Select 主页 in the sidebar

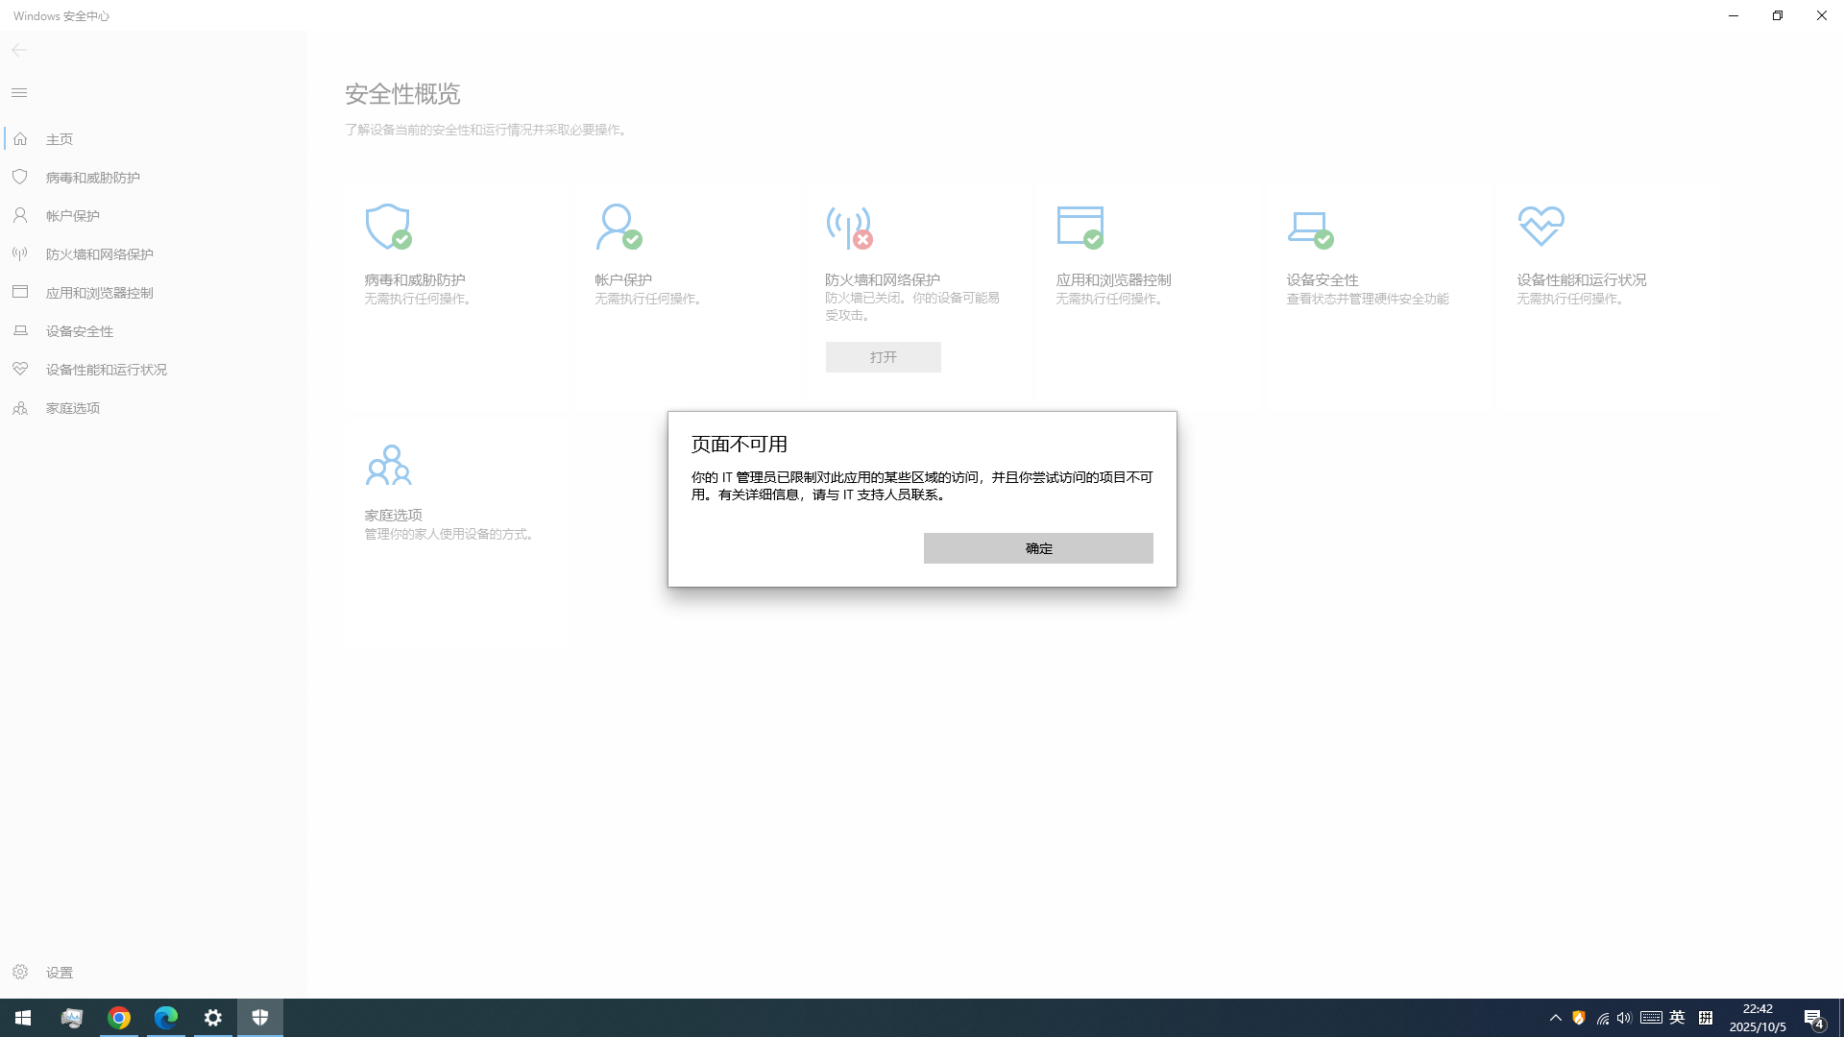click(60, 139)
